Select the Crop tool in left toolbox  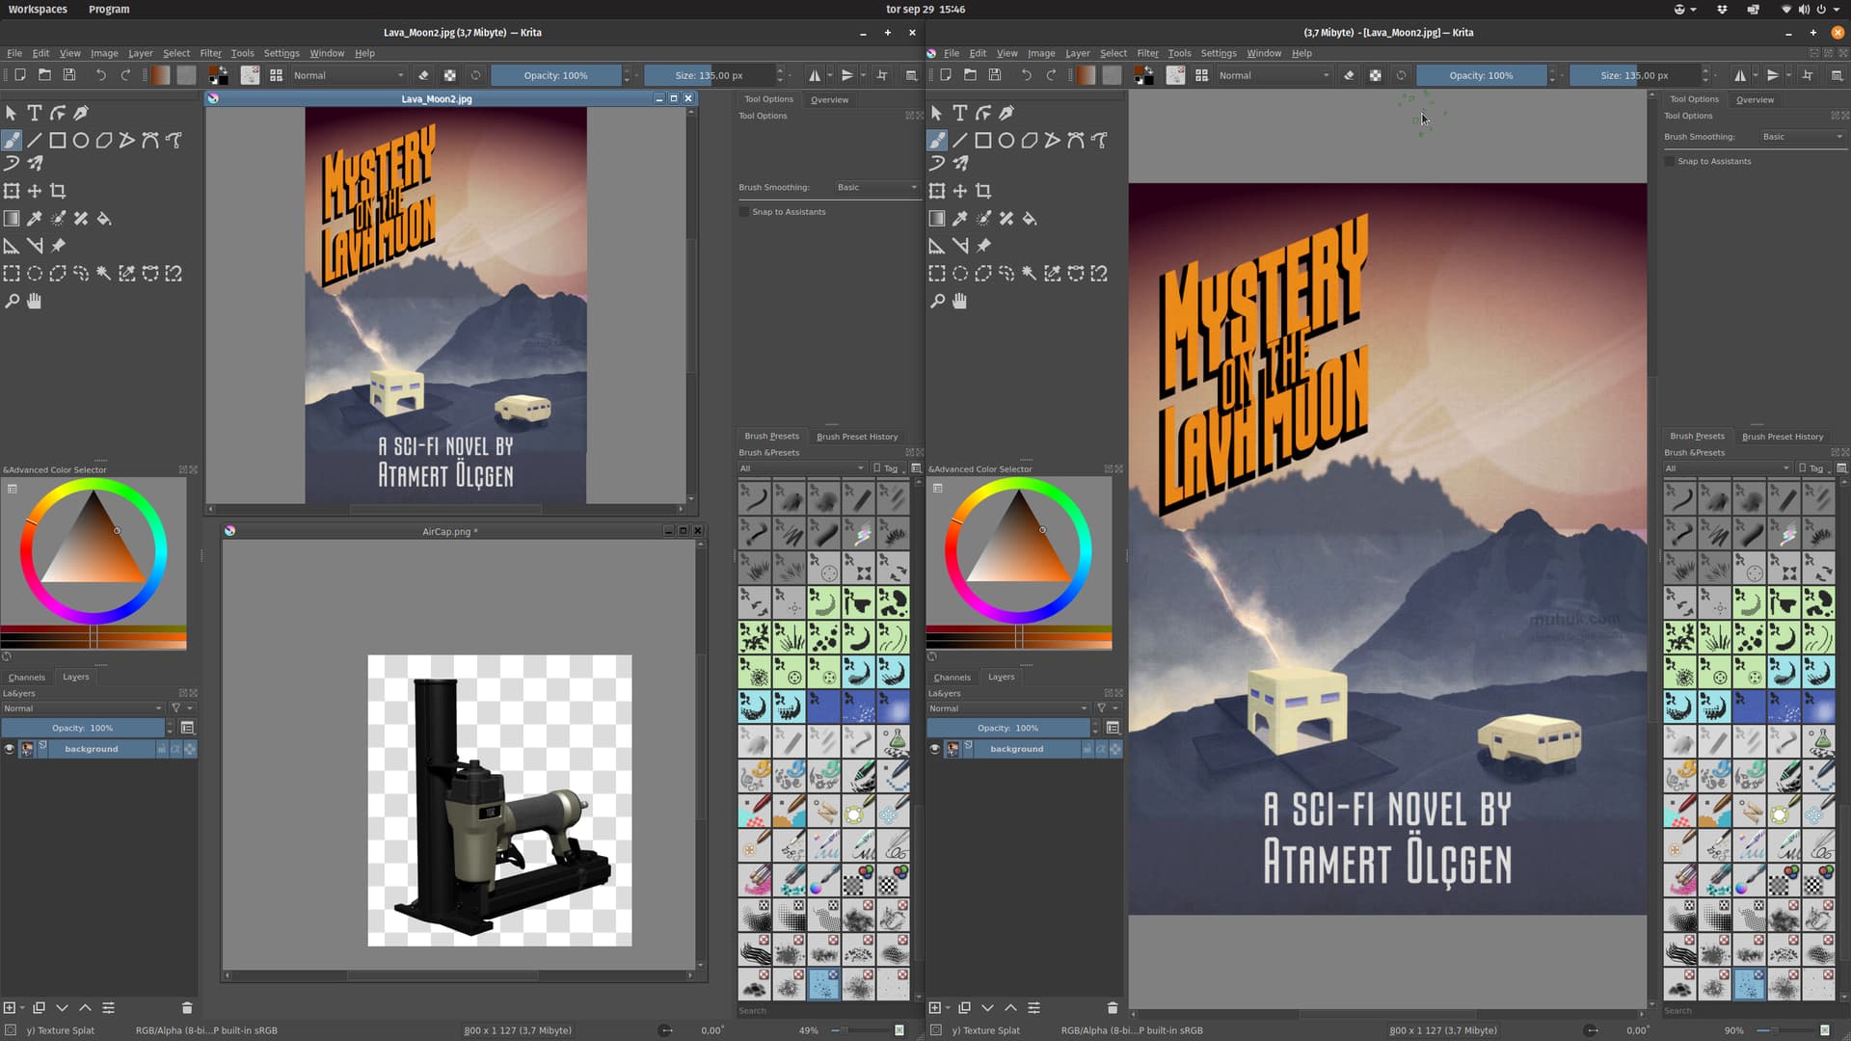(58, 191)
